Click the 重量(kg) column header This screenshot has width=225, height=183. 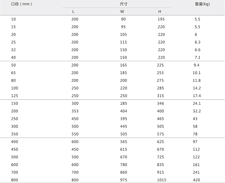click(202, 4)
